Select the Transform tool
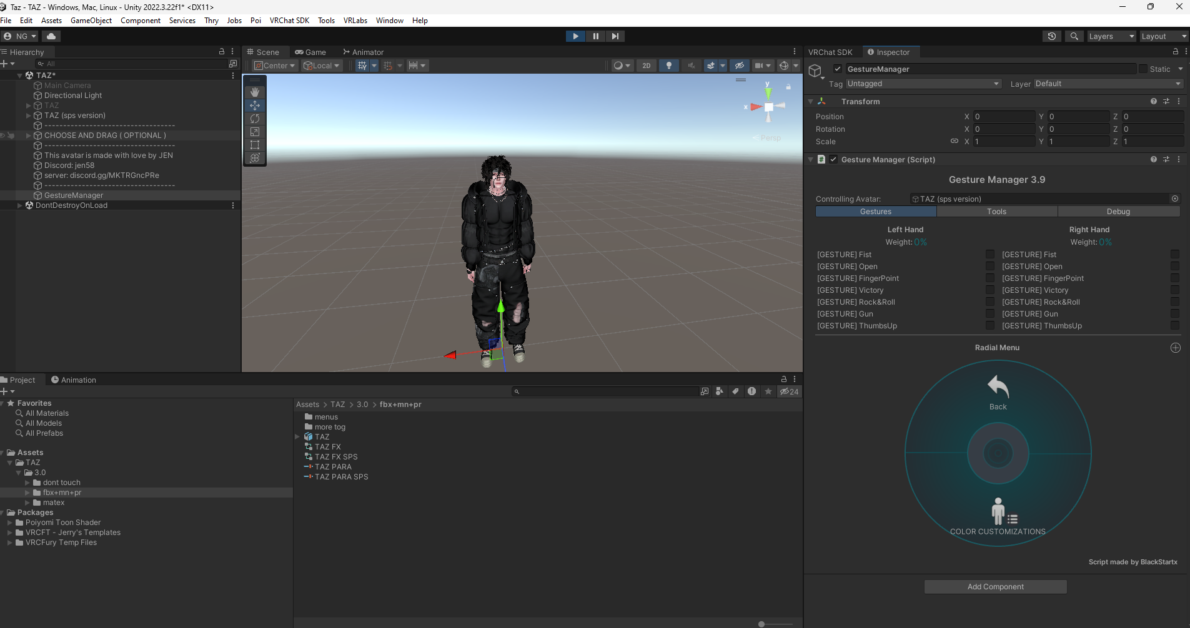The height and width of the screenshot is (628, 1190). point(255,157)
